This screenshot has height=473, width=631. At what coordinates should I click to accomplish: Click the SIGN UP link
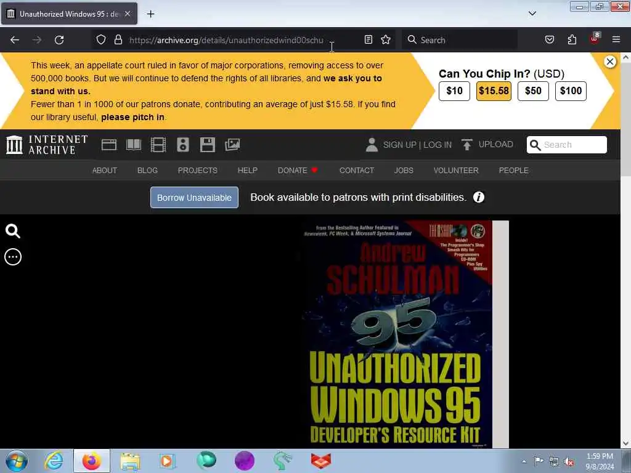click(x=399, y=145)
